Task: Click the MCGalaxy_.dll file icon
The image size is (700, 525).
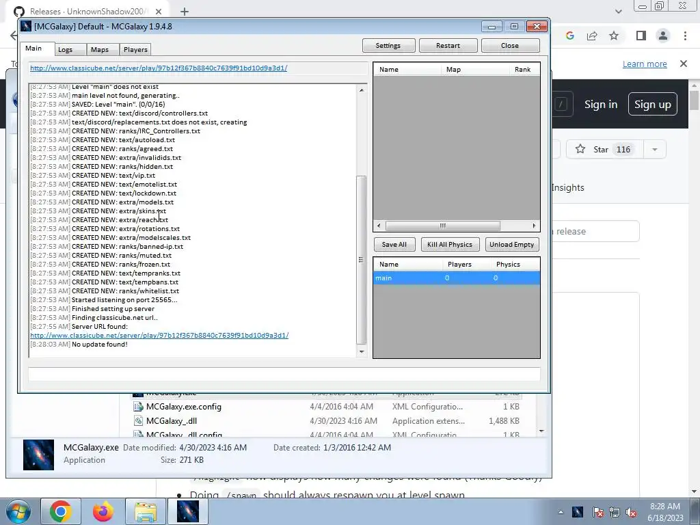Action: (x=139, y=421)
